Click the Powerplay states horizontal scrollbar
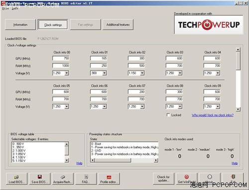Image resolution: width=249 pixels, height=190 pixels. click(x=124, y=160)
